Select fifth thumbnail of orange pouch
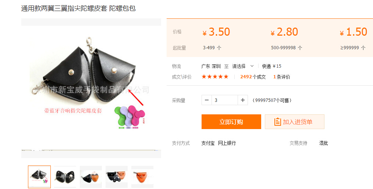The image size is (373, 189). point(142,176)
